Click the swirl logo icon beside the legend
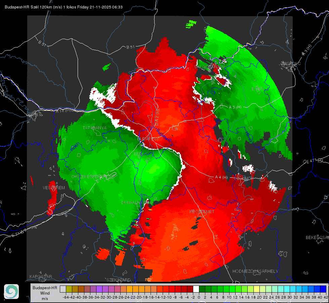Image resolution: width=329 pixels, height=303 pixels. (11, 292)
